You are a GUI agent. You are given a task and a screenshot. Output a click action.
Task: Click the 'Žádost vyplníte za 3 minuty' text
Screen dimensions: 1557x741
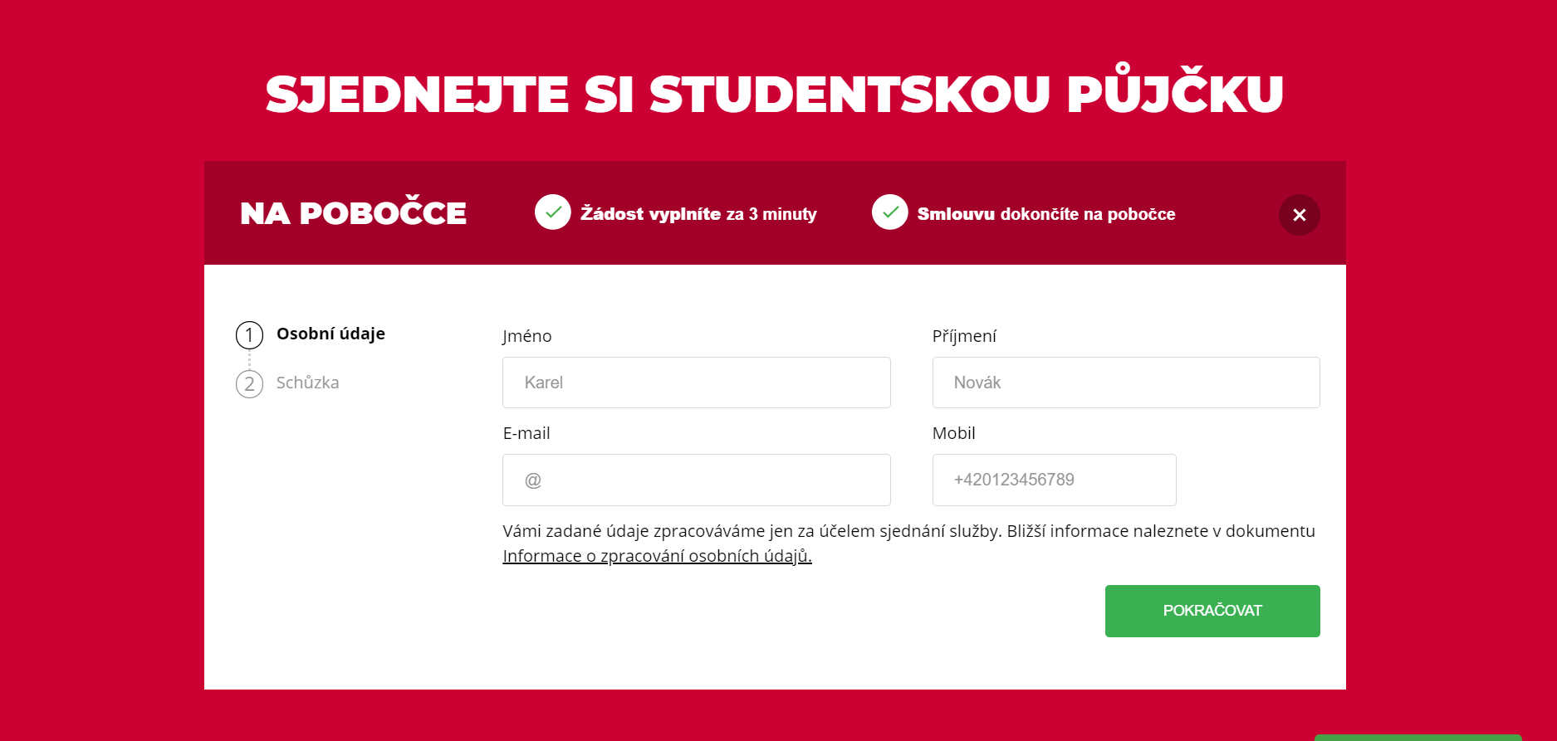(699, 213)
